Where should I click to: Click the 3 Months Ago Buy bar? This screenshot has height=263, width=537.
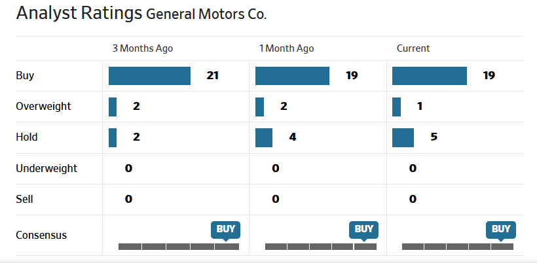point(149,76)
